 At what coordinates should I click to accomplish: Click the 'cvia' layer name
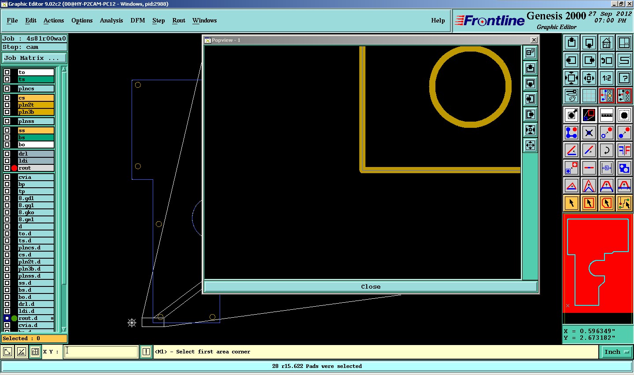click(36, 177)
